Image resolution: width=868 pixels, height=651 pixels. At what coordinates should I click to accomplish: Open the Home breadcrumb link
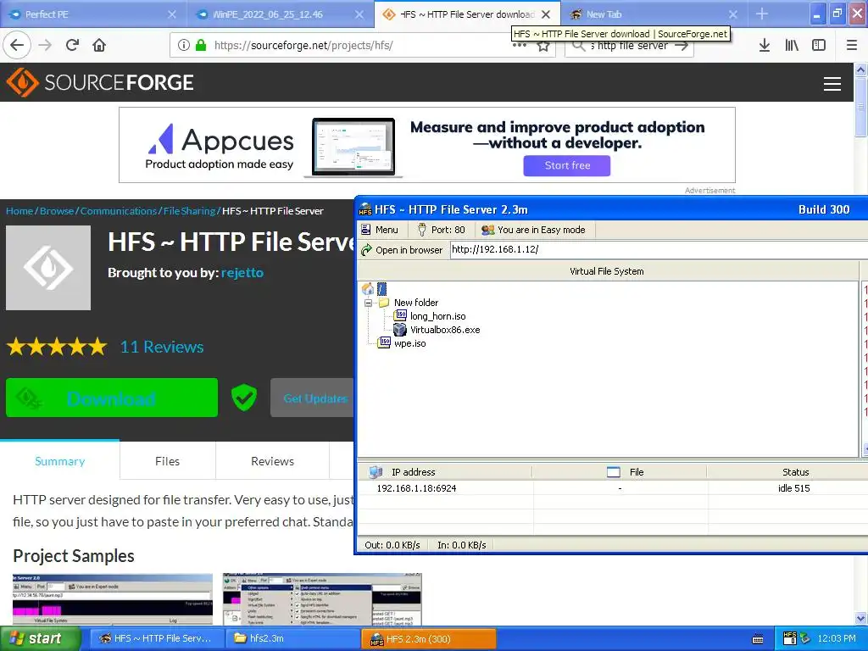click(x=19, y=211)
